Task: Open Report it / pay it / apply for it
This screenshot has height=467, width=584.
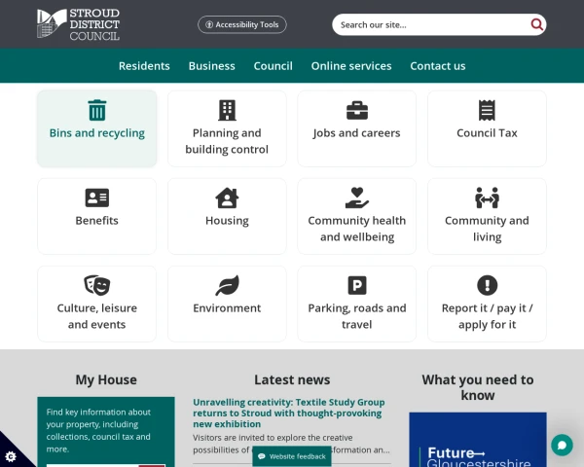Action: [x=487, y=316]
